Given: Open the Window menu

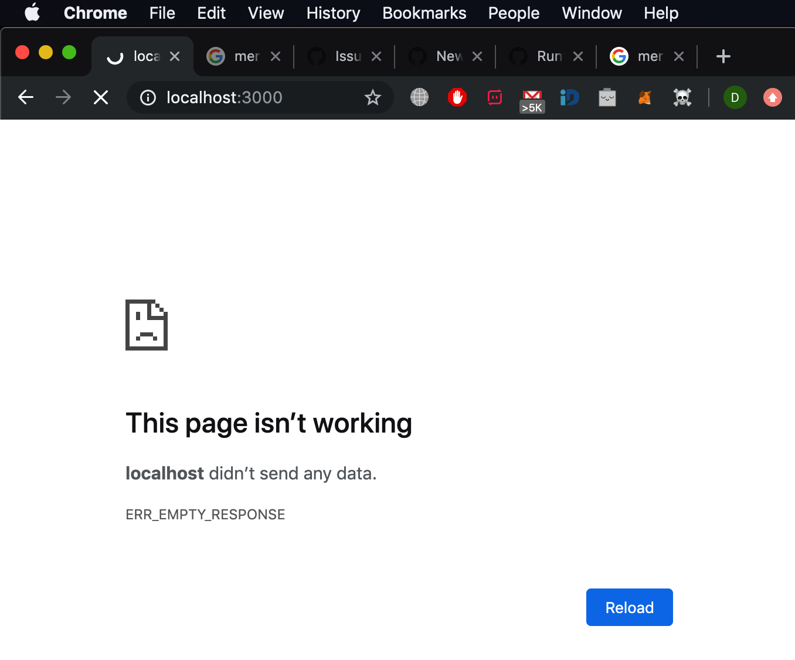Looking at the screenshot, I should coord(592,13).
